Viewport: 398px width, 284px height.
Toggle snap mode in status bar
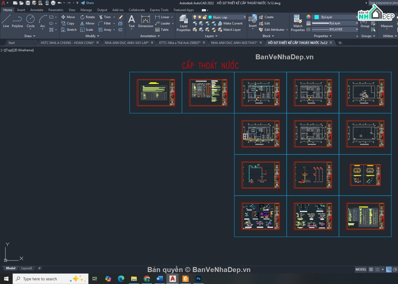[377, 269]
